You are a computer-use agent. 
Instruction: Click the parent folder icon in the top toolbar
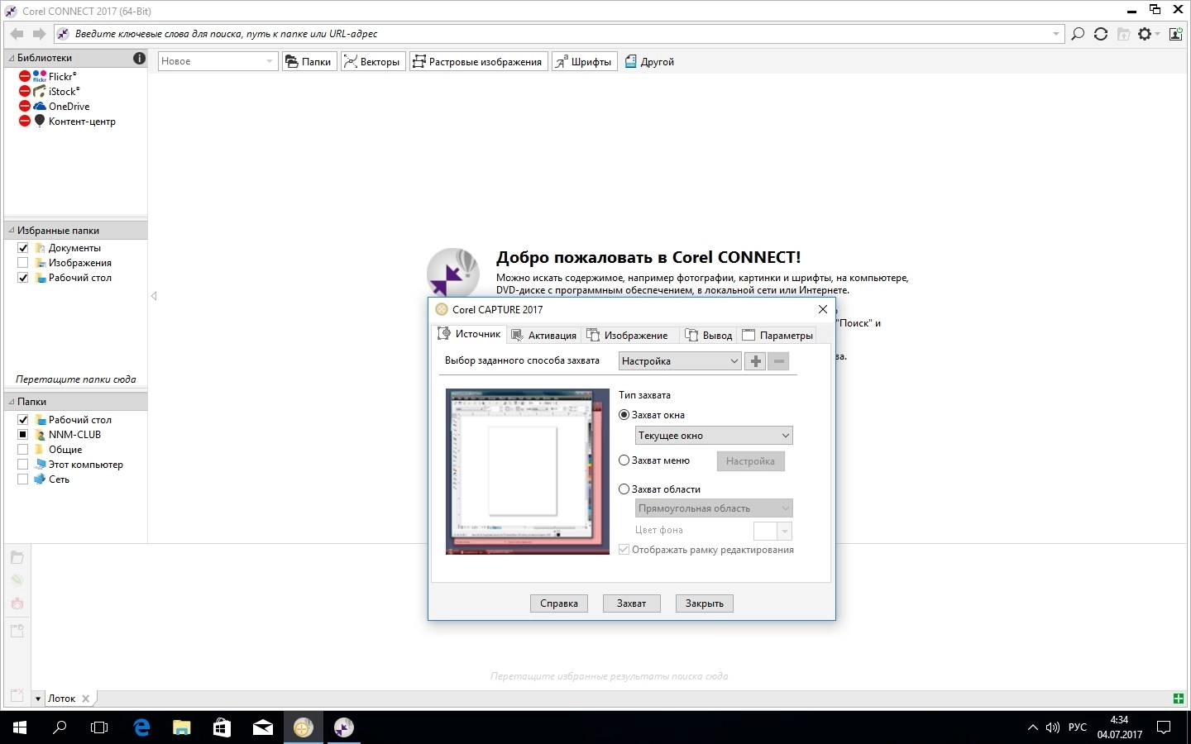click(1123, 34)
